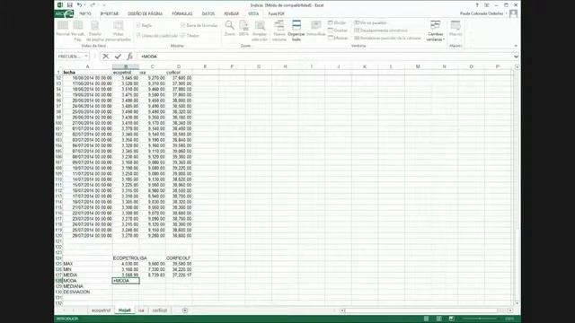Click user name Paula Colorado Ordoñez
The width and height of the screenshot is (575, 323).
point(482,13)
